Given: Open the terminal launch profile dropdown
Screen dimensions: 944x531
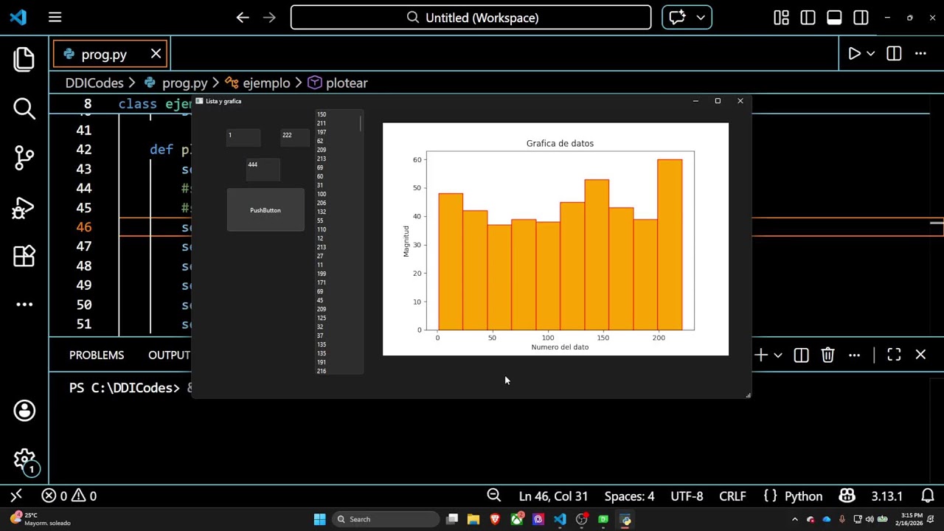Looking at the screenshot, I should tap(777, 355).
